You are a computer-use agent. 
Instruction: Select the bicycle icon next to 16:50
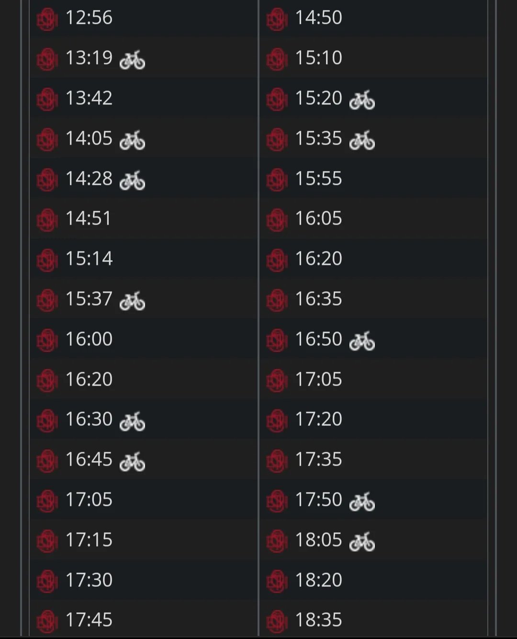pos(362,341)
